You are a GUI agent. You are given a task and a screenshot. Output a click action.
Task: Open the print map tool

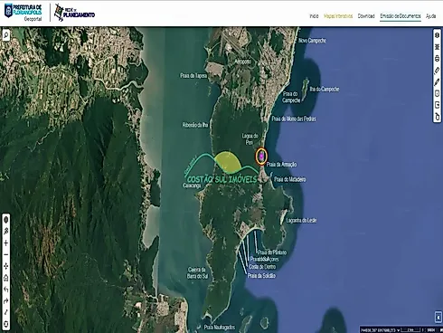click(437, 59)
